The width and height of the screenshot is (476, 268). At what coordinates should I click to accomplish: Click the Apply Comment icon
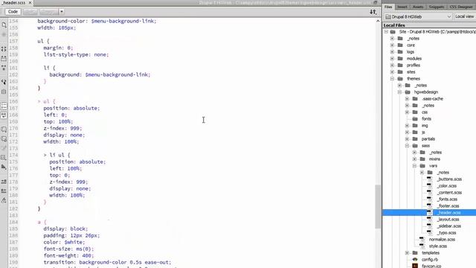[4, 130]
